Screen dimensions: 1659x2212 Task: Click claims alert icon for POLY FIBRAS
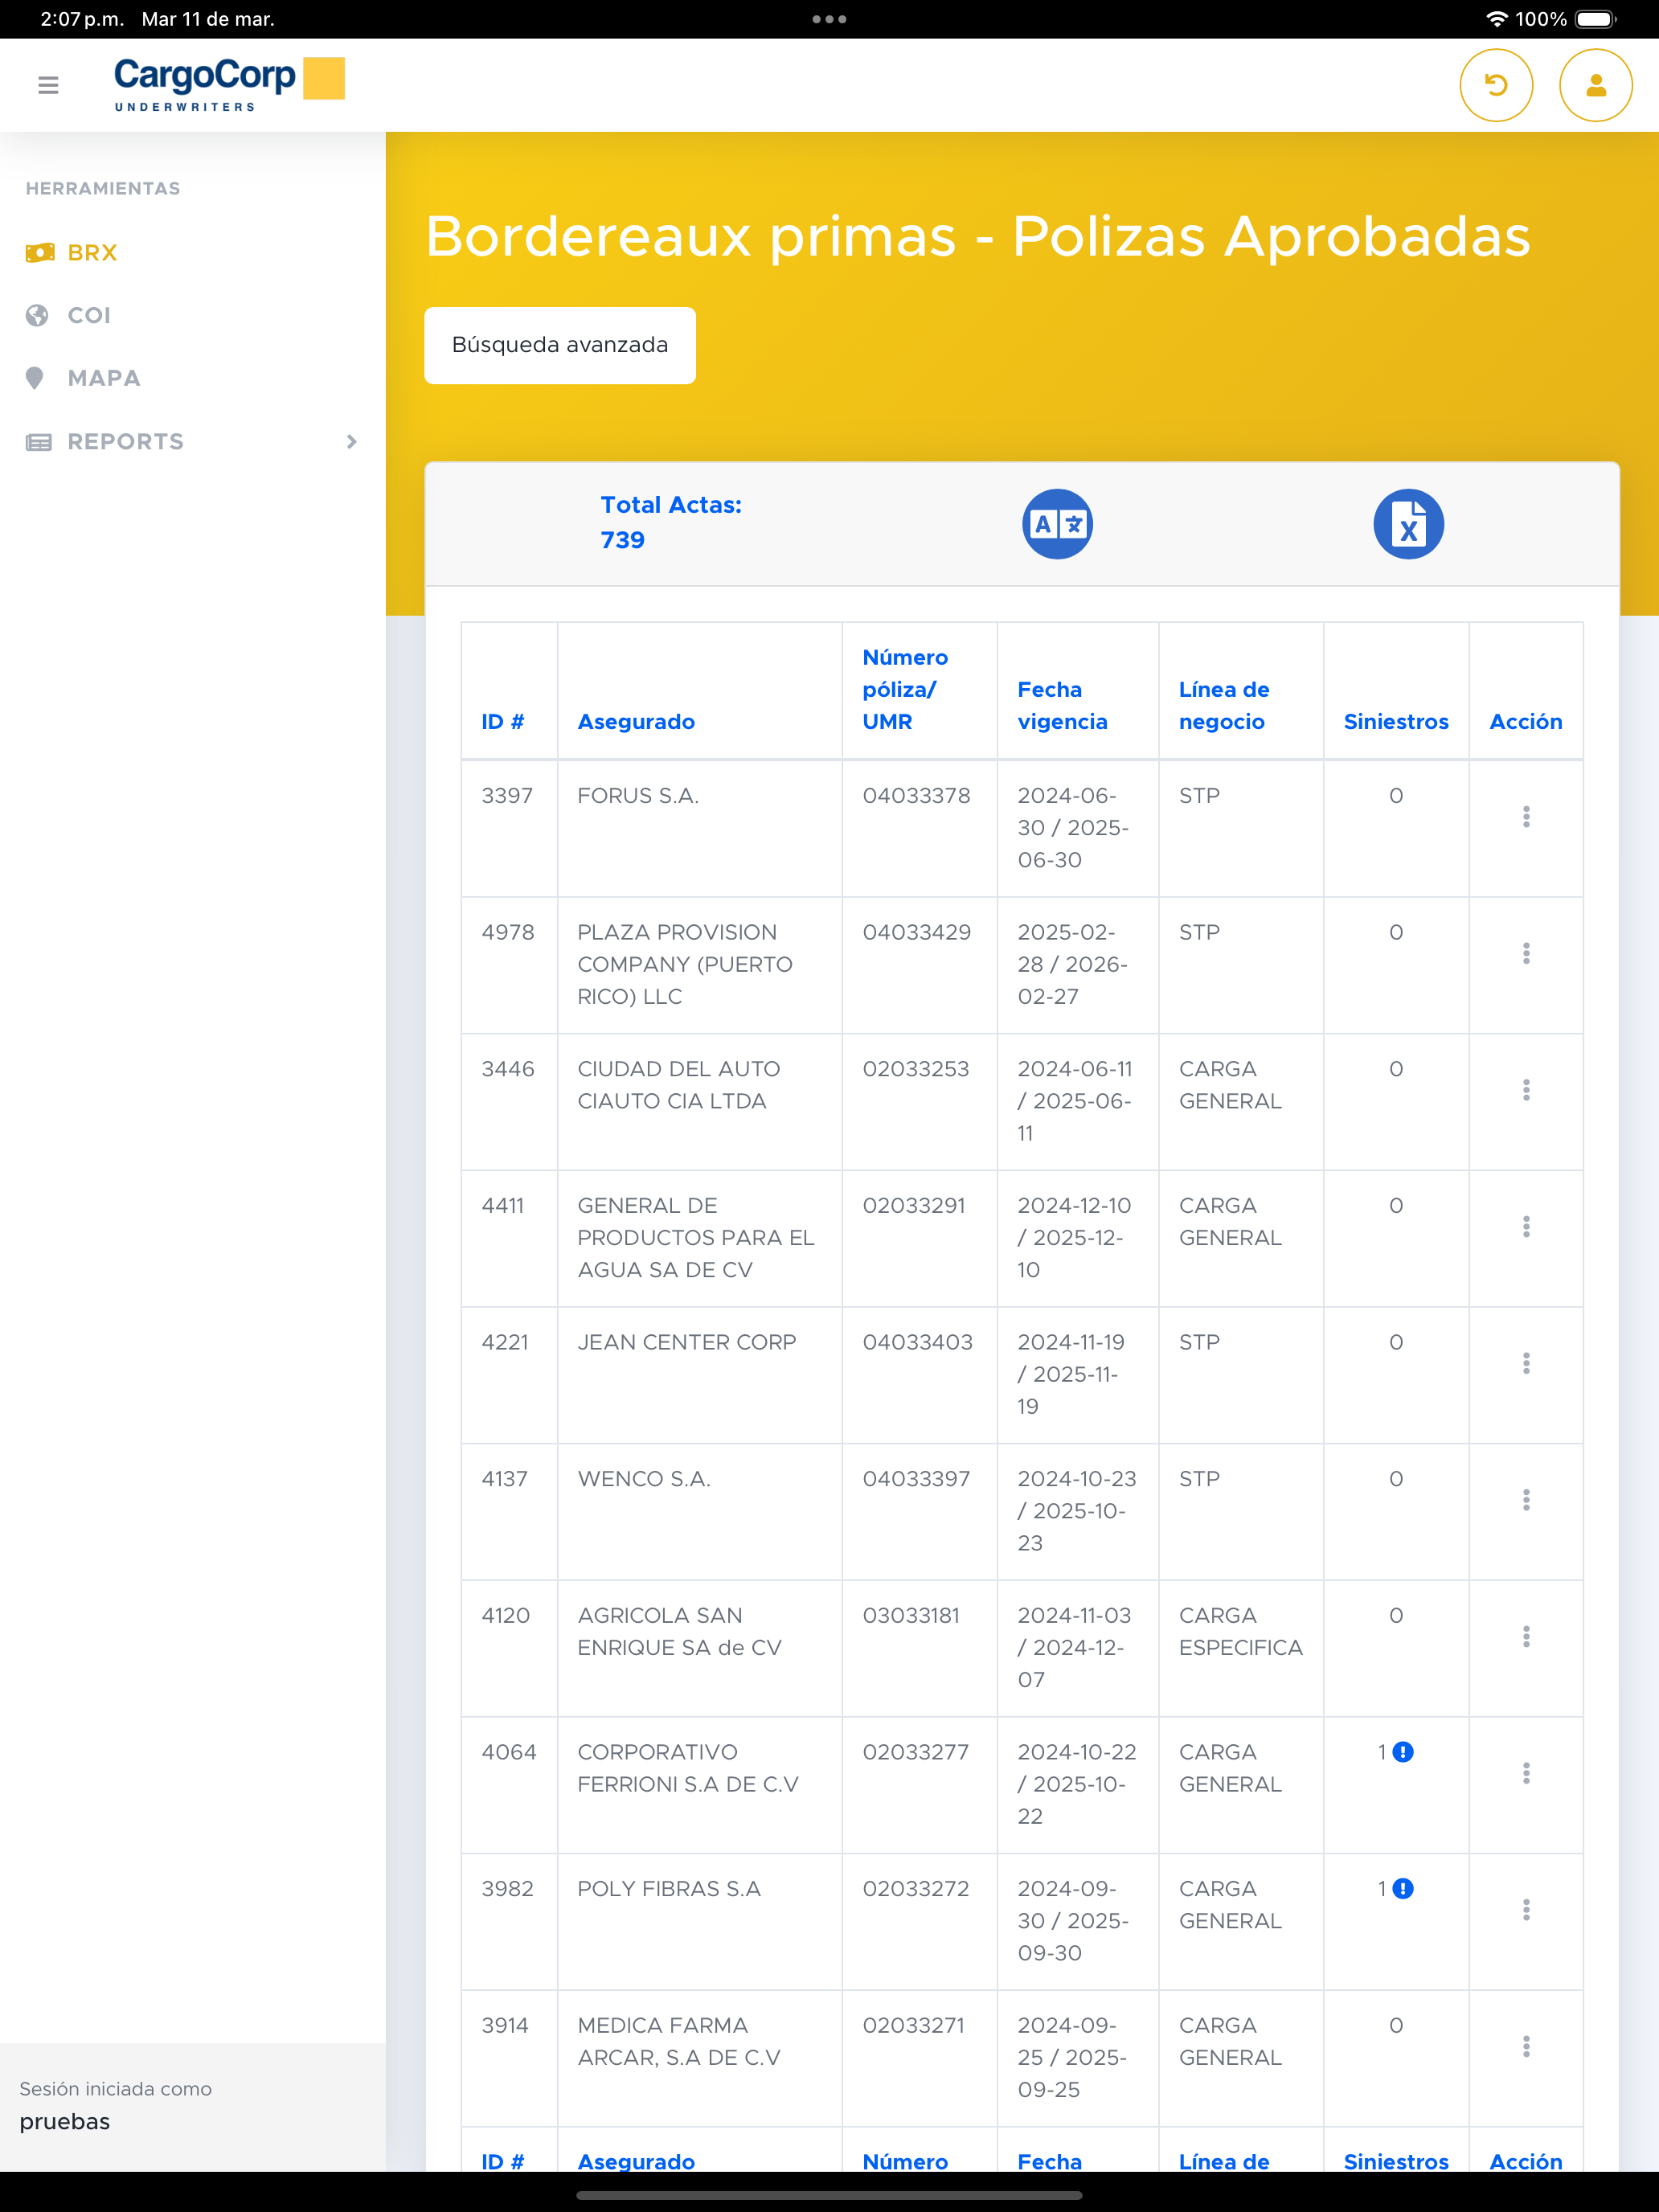pyautogui.click(x=1403, y=1889)
